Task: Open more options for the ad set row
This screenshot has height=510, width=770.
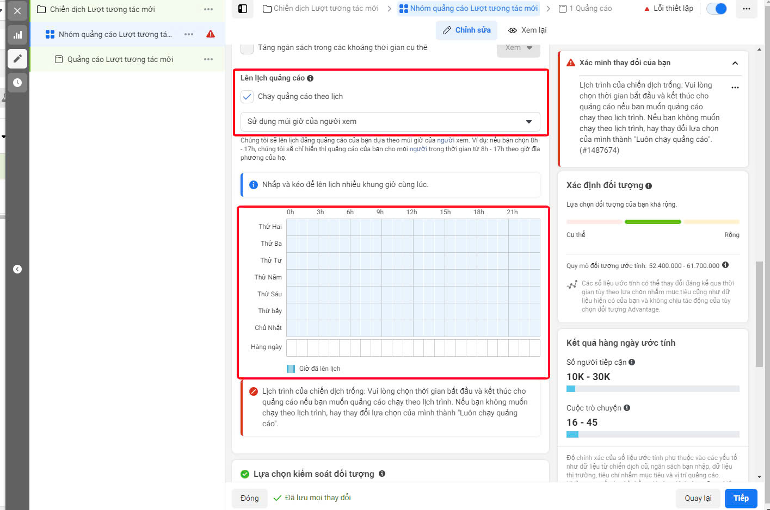Action: 189,34
